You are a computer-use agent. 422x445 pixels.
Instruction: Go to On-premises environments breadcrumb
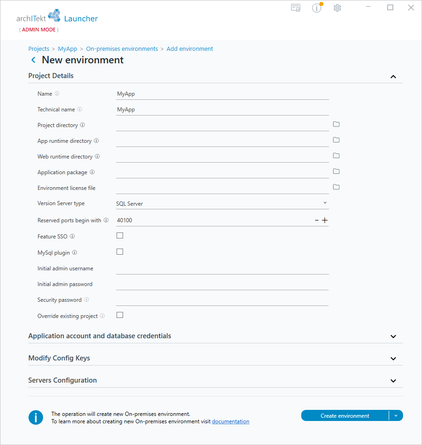click(x=122, y=49)
